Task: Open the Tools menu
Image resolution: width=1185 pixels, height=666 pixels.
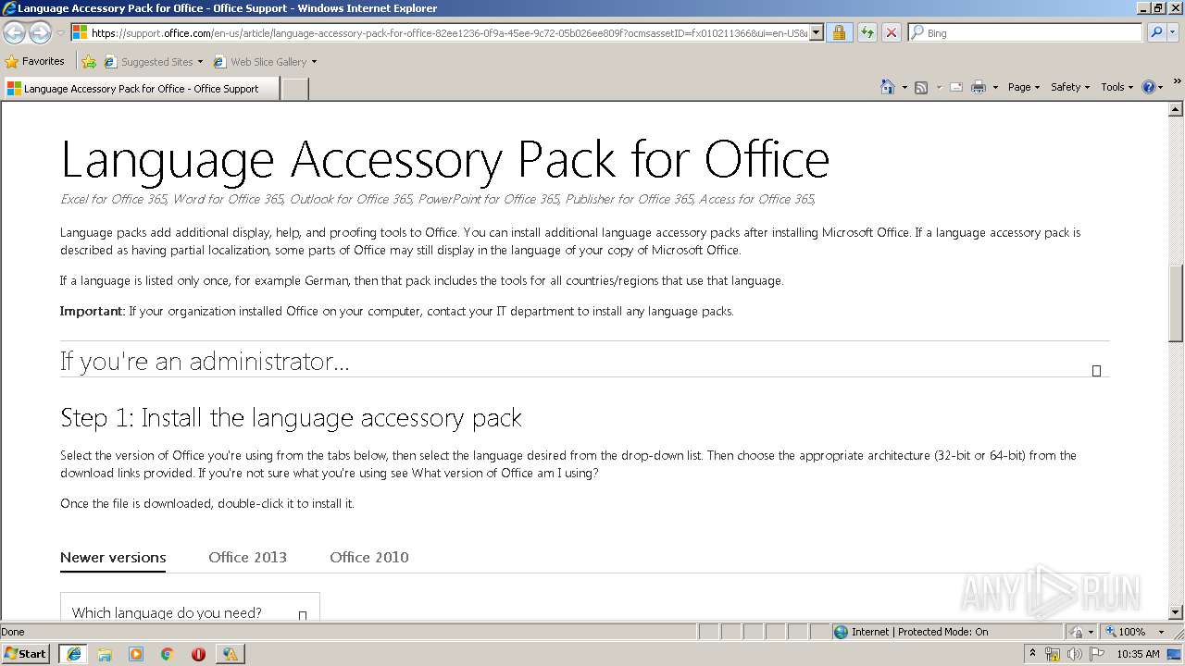Action: click(1116, 87)
